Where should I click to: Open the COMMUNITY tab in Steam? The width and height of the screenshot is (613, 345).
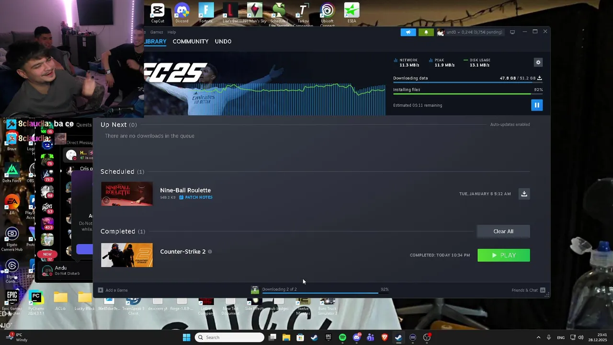191,41
